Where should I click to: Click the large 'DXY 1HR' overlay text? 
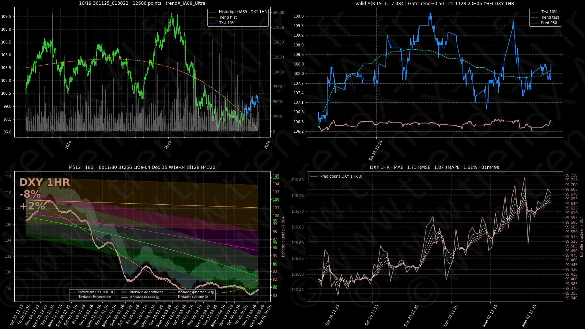tap(44, 182)
